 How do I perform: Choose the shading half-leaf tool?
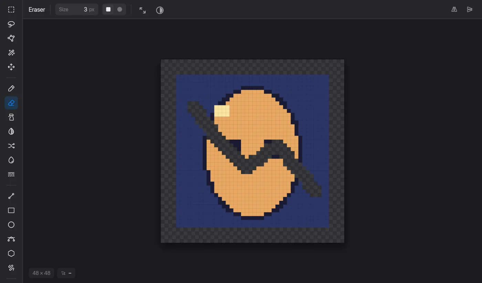click(x=11, y=131)
